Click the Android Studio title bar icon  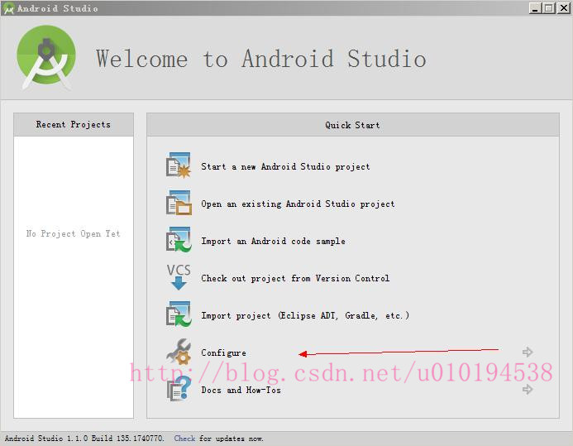[8, 8]
